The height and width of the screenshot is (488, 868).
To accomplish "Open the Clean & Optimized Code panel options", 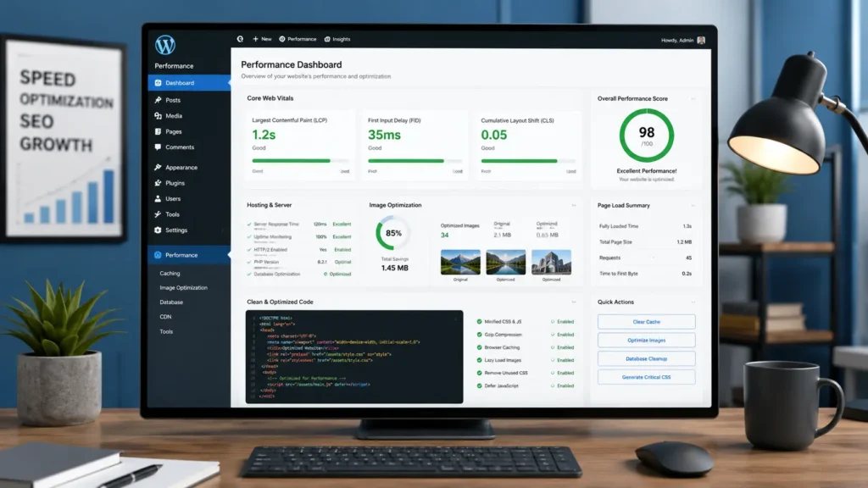I will coord(574,302).
